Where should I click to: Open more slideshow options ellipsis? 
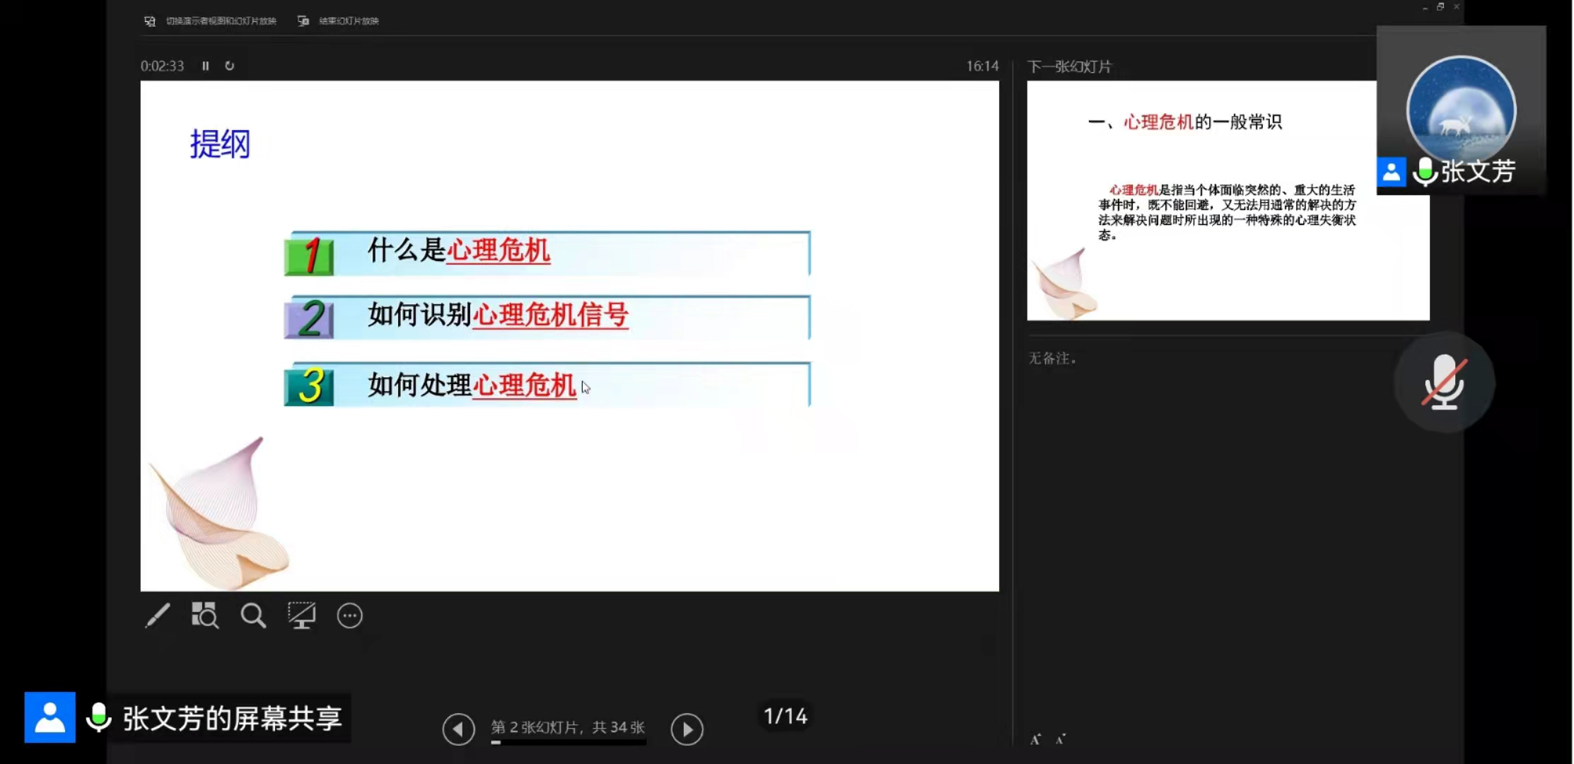coord(349,615)
